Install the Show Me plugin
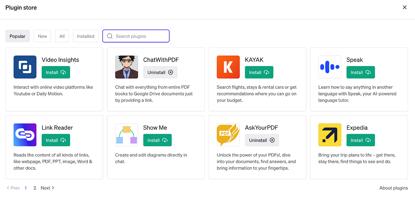 [157, 140]
